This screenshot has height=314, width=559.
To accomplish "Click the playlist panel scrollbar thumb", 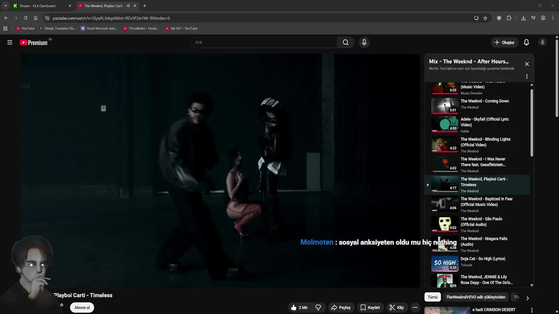I will pyautogui.click(x=531, y=123).
